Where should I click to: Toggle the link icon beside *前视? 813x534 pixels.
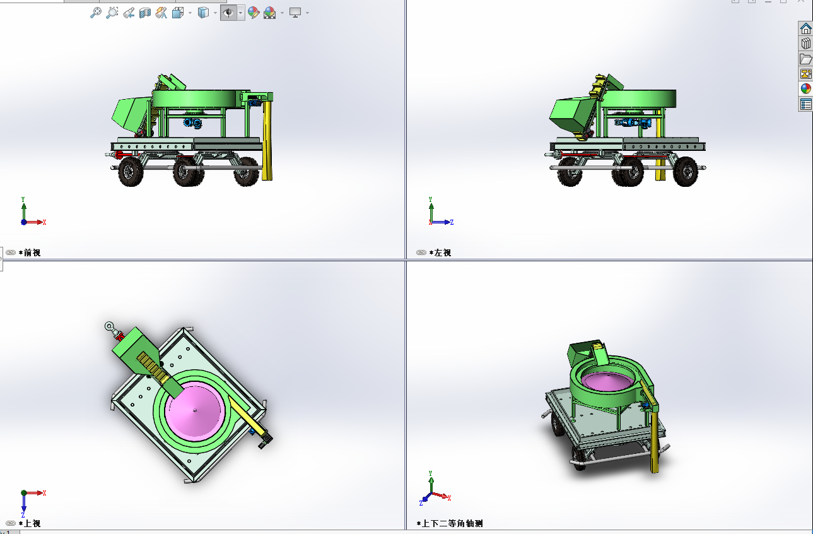tap(11, 252)
